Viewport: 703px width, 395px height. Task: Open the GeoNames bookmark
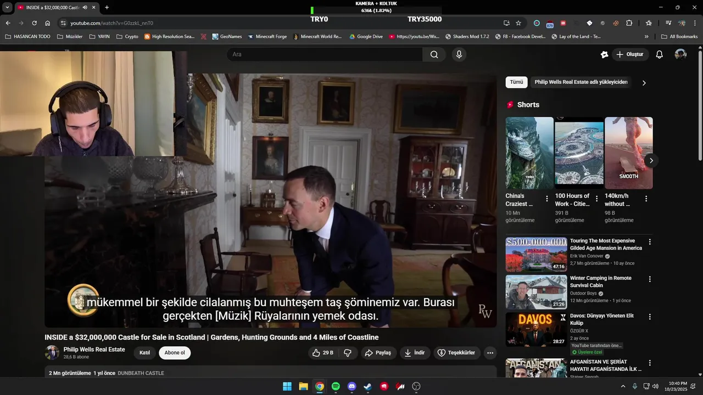click(226, 37)
